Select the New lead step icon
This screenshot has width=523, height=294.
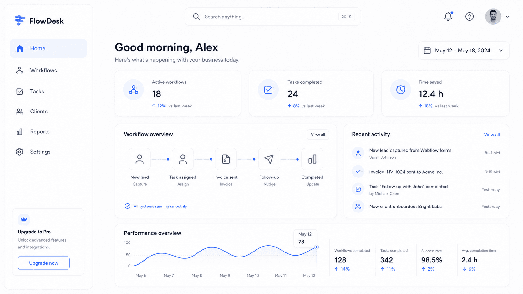point(140,159)
